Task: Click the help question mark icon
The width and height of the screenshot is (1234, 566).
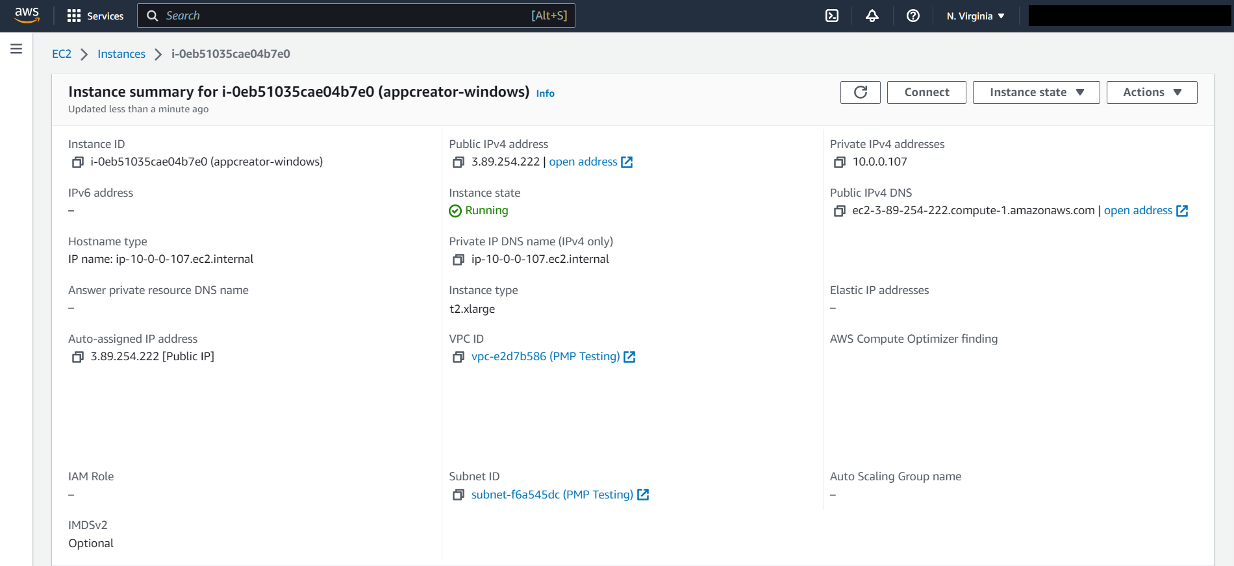Action: [913, 16]
